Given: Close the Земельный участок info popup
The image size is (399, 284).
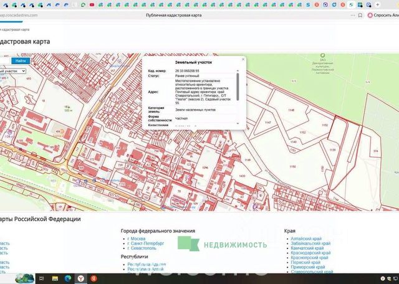Looking at the screenshot, I should 242,59.
